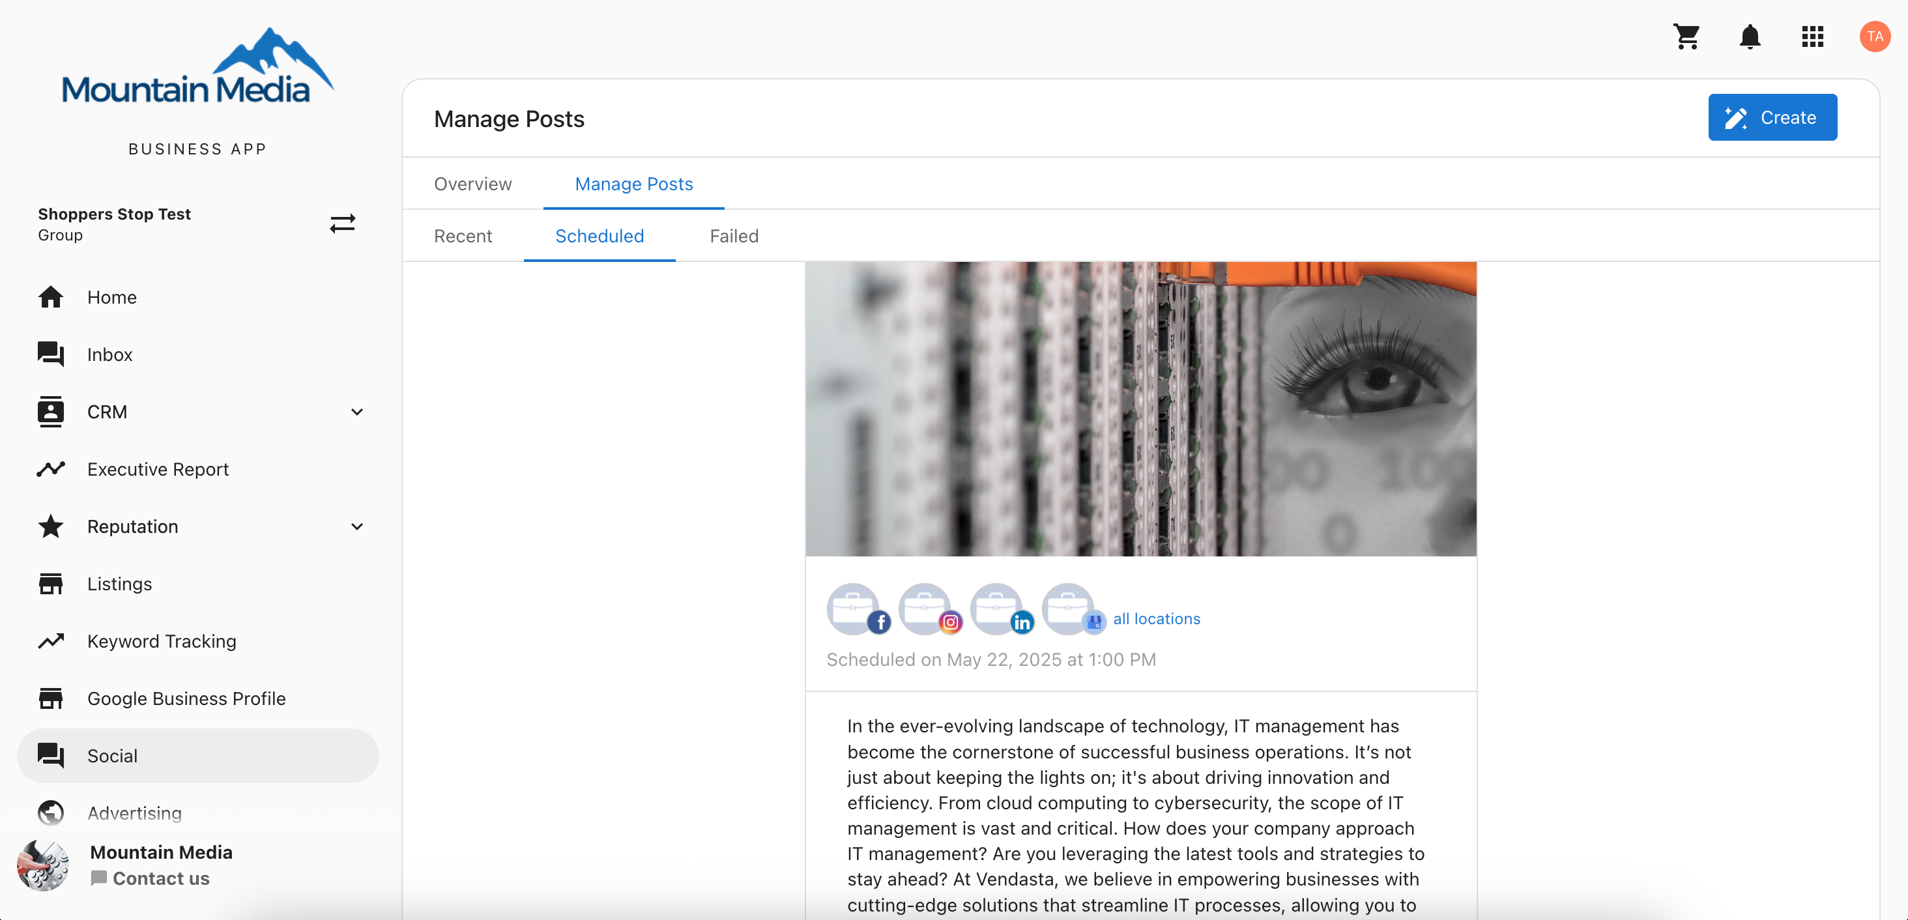Screen dimensions: 1908x920
Task: Click the Social chat bubbles icon
Action: pos(50,756)
